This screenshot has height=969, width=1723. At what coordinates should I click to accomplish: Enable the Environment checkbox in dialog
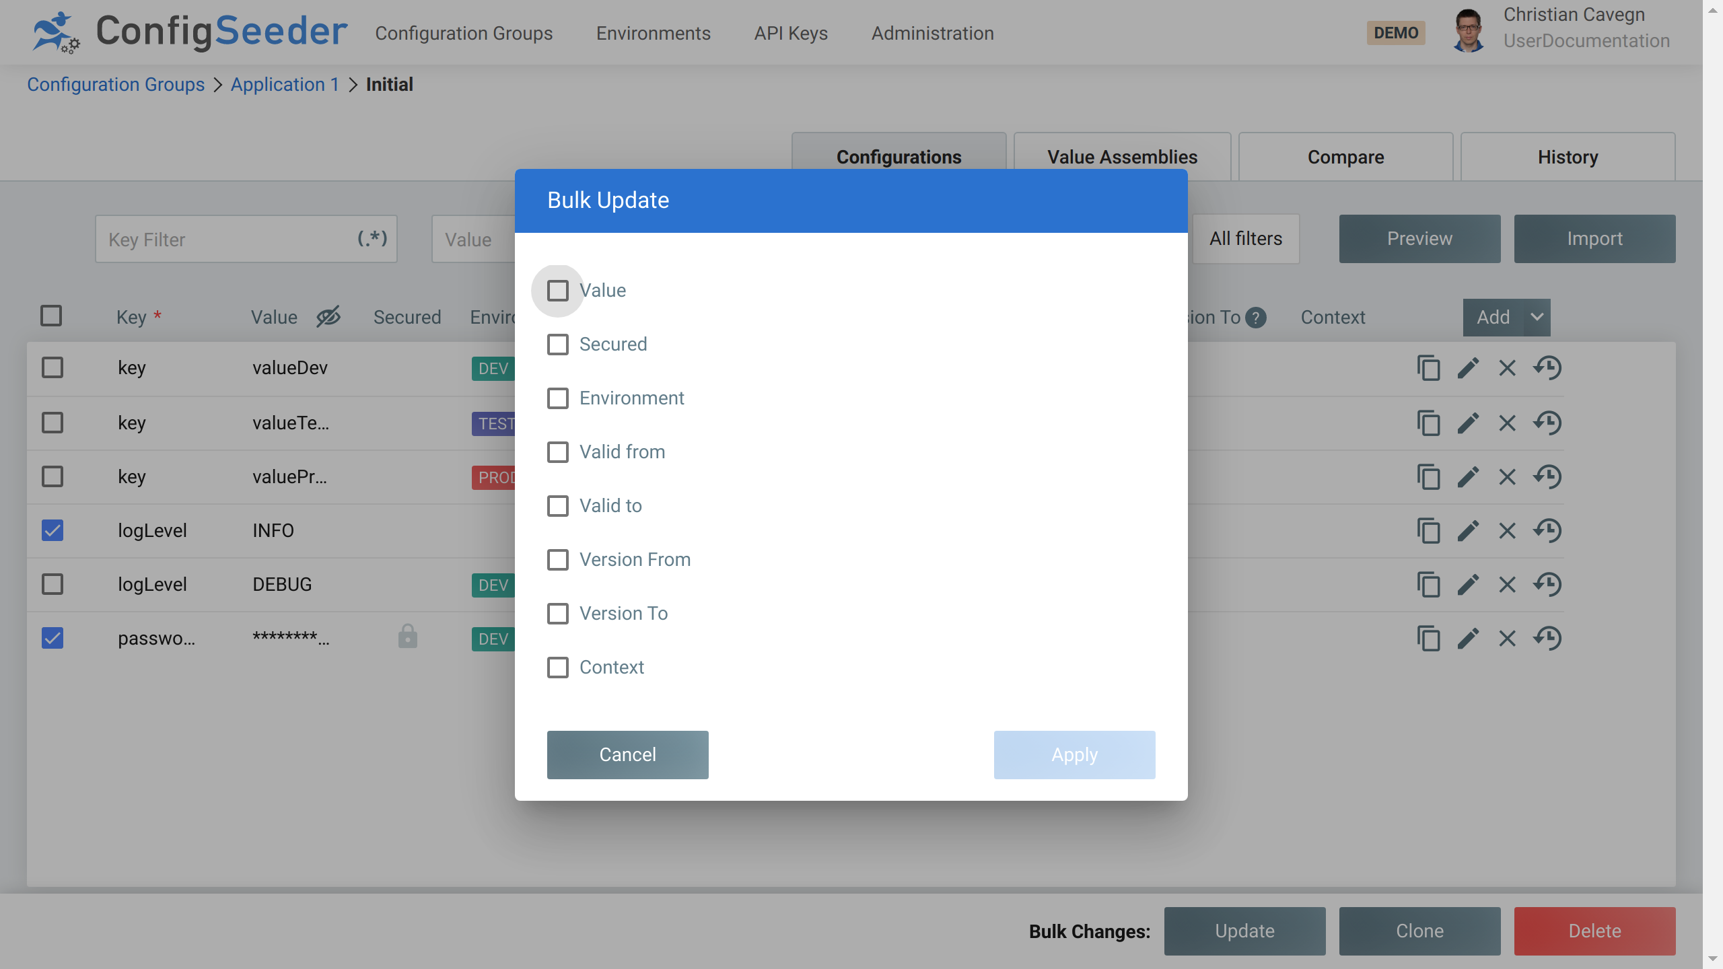(x=558, y=398)
